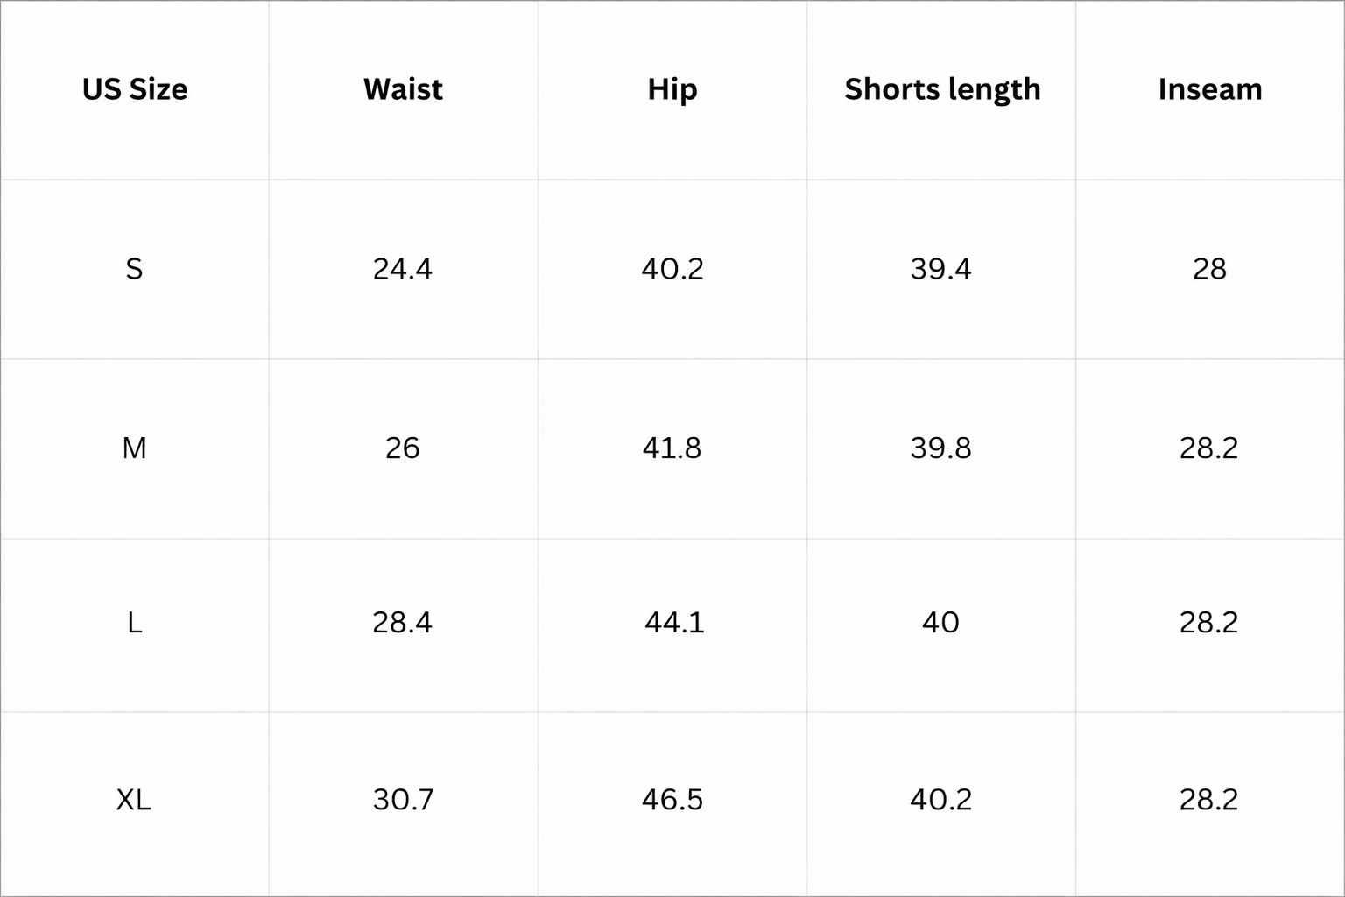Viewport: 1345px width, 897px height.
Task: Select the 46.5 hip value
Action: point(672,800)
